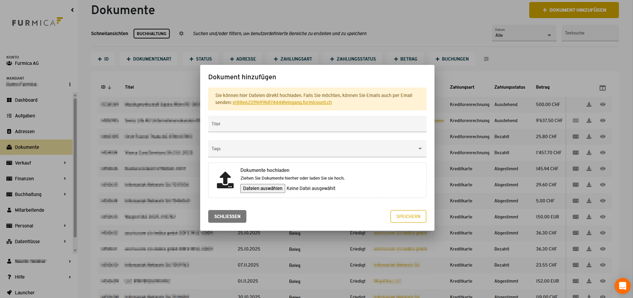Open payment card icon for 25.80 CHF row
The image size is (633, 298).
pyautogui.click(x=575, y=136)
